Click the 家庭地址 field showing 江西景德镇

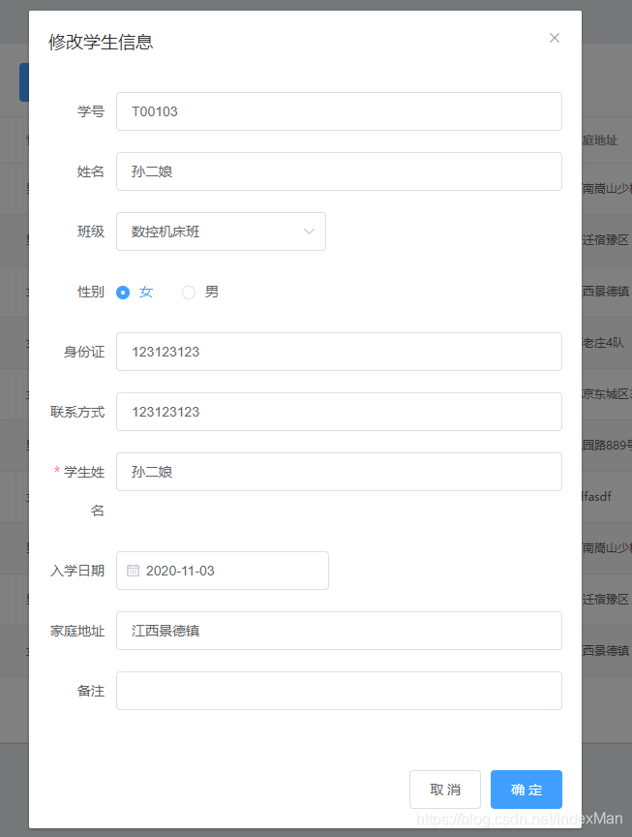point(339,631)
